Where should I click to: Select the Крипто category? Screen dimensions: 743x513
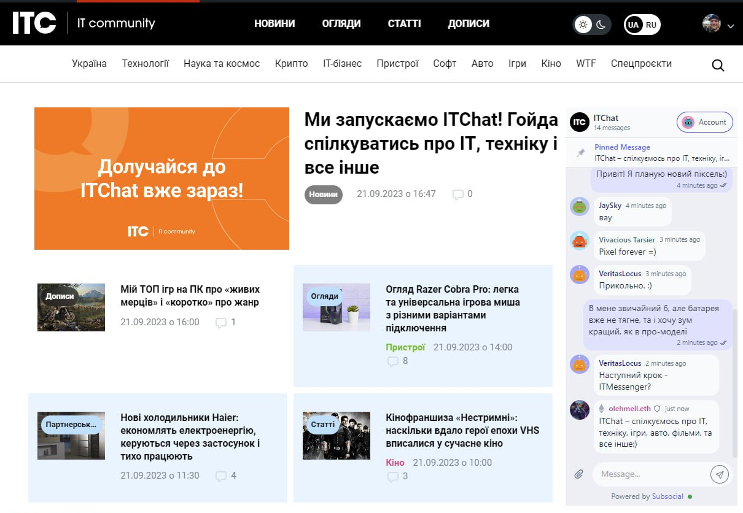tap(292, 64)
